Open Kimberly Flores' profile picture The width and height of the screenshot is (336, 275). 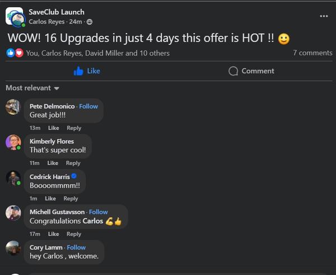point(13,142)
